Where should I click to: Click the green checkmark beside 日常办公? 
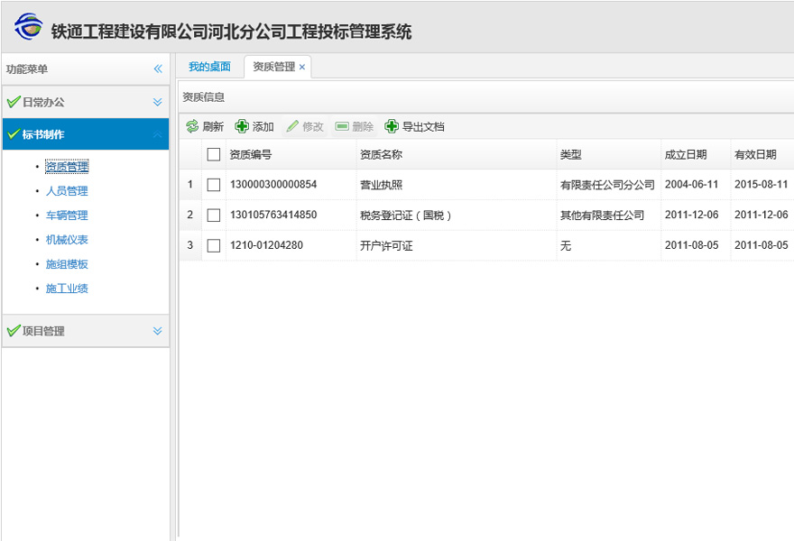pos(13,102)
